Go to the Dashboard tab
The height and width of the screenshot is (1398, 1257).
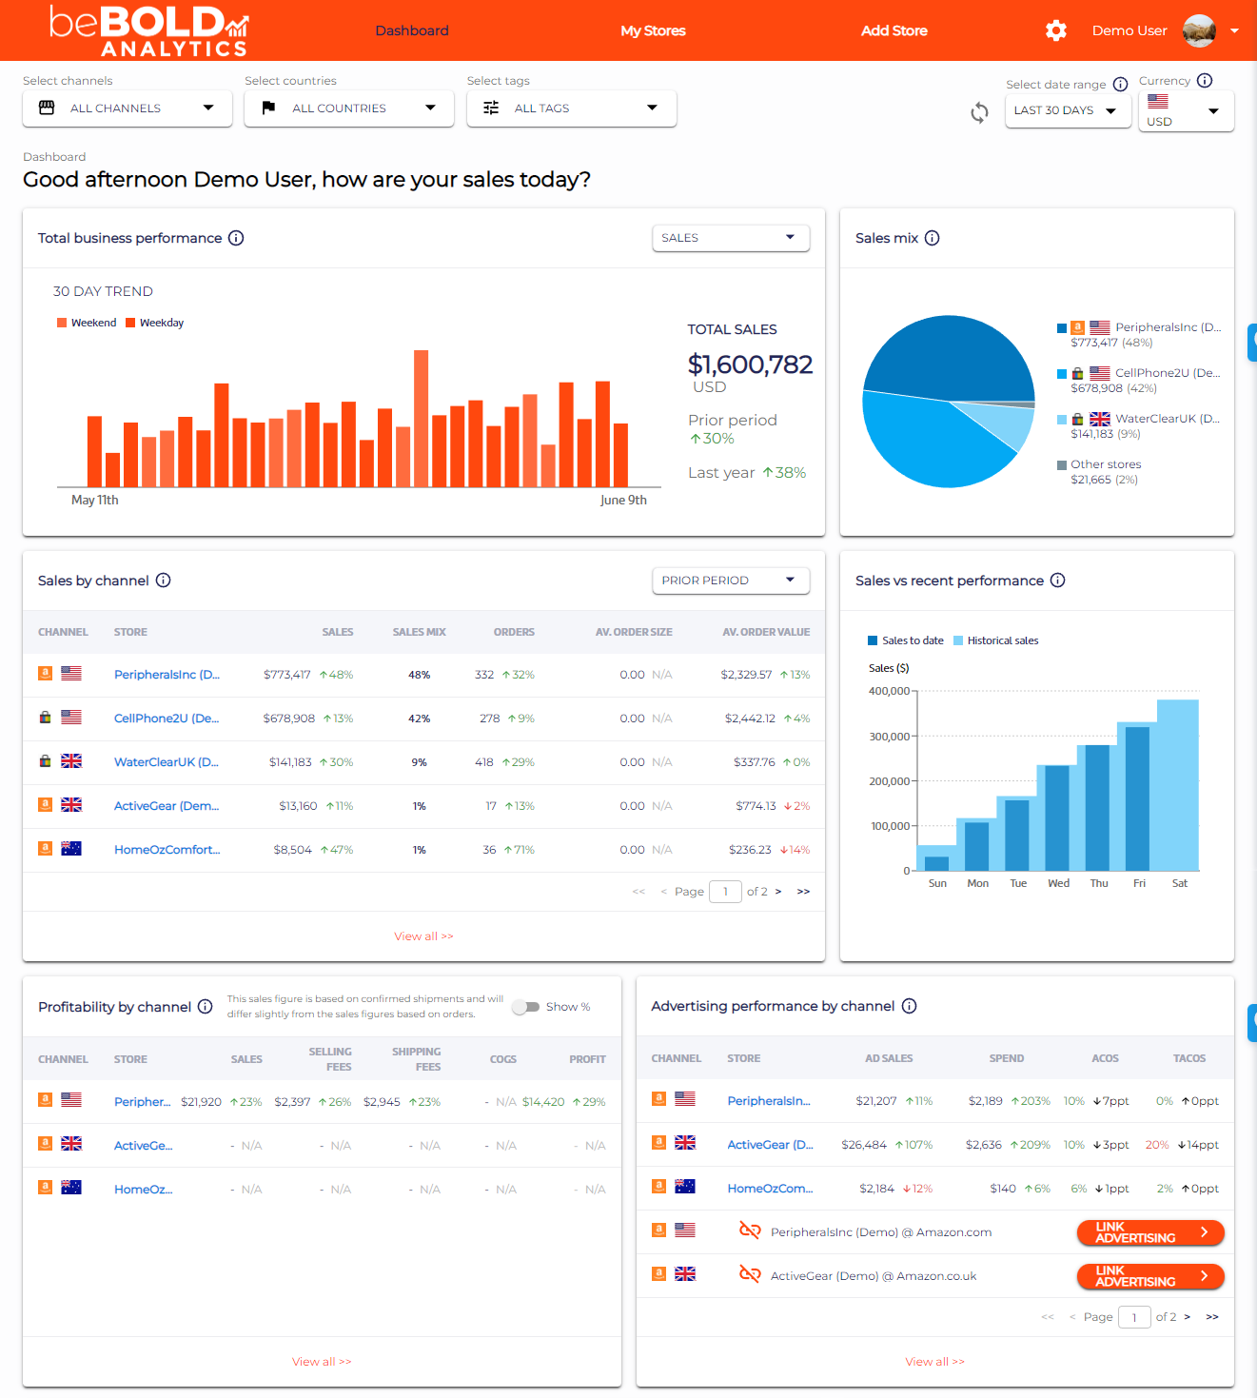[x=412, y=30]
